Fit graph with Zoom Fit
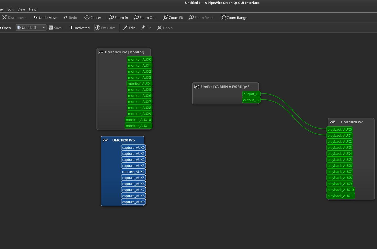377x249 pixels. pos(173,18)
